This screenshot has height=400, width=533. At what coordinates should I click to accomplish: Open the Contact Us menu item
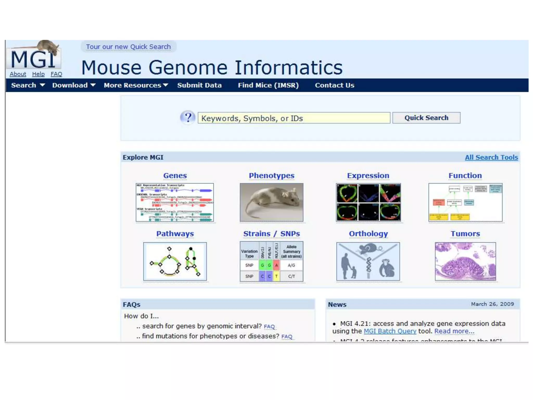coord(334,85)
